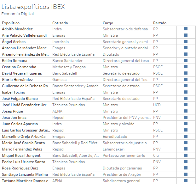Image resolution: width=196 pixels, height=184 pixels.
Task: Click the blue square in Ana Palacio row
Action: (x=186, y=35)
